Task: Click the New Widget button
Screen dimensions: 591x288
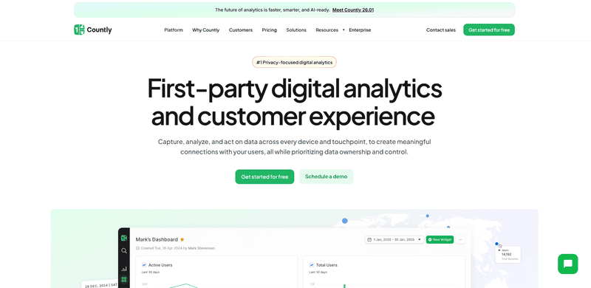Action: (x=440, y=240)
